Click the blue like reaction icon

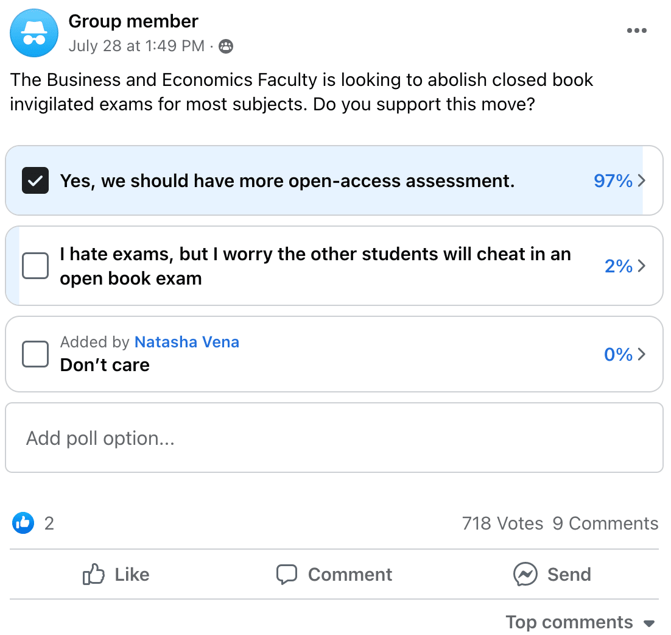[23, 523]
